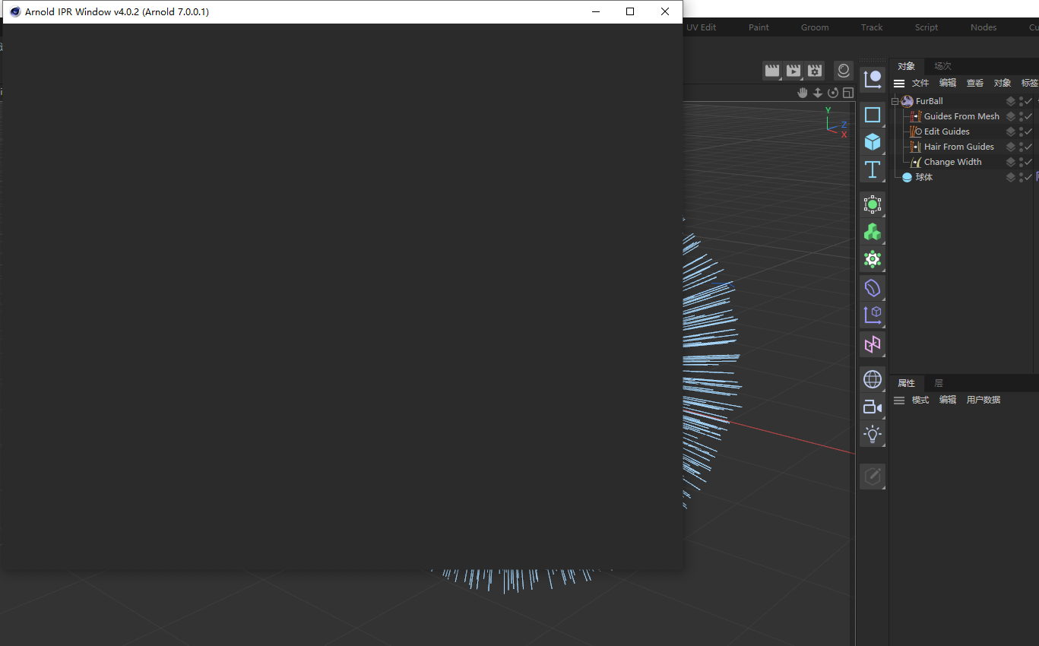Click the greyed-out pencil edit icon
Image resolution: width=1039 pixels, height=646 pixels.
click(x=873, y=477)
